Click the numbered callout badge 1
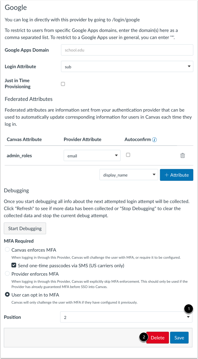This screenshot has height=359, width=198. [x=189, y=309]
